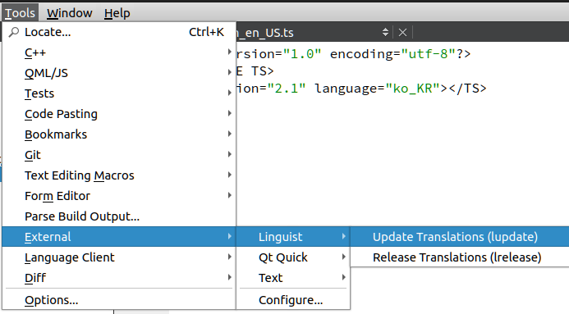
Task: Click the closing </TS> tag in editor
Action: click(467, 89)
